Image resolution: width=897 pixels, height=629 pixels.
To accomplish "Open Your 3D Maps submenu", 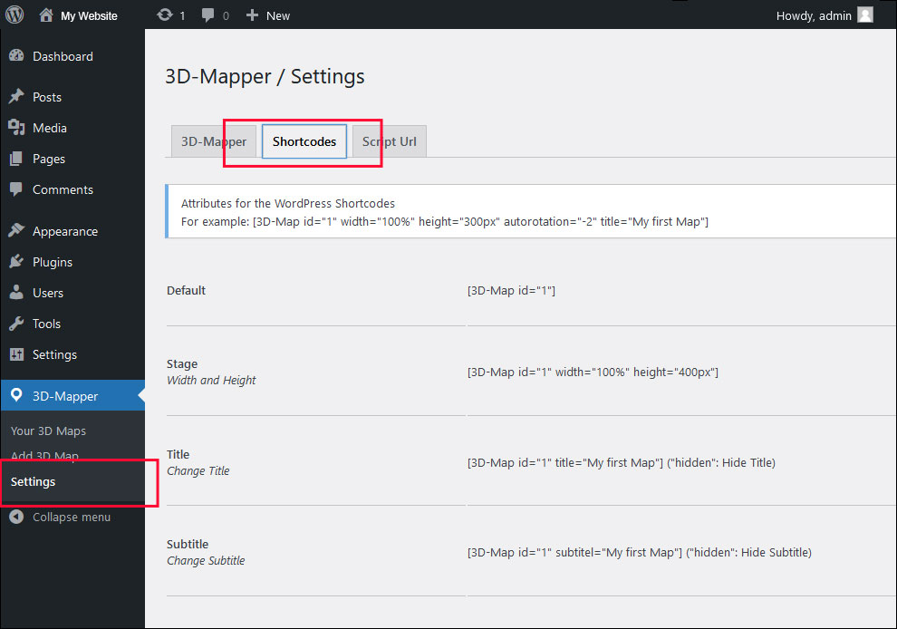I will [x=48, y=431].
